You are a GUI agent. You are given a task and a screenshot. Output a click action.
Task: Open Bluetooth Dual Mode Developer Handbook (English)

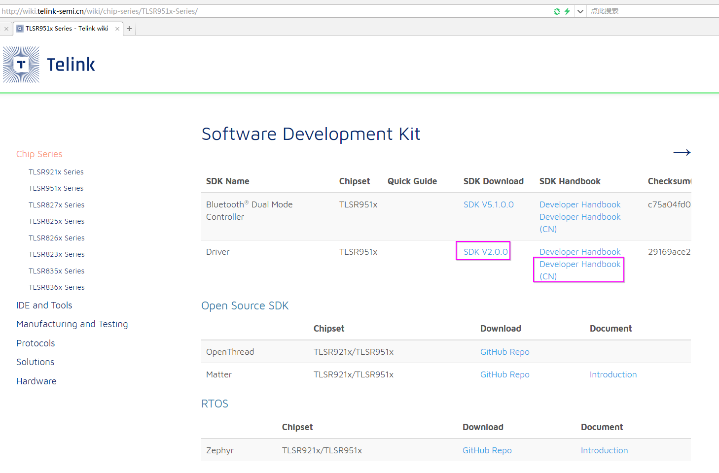[580, 204]
